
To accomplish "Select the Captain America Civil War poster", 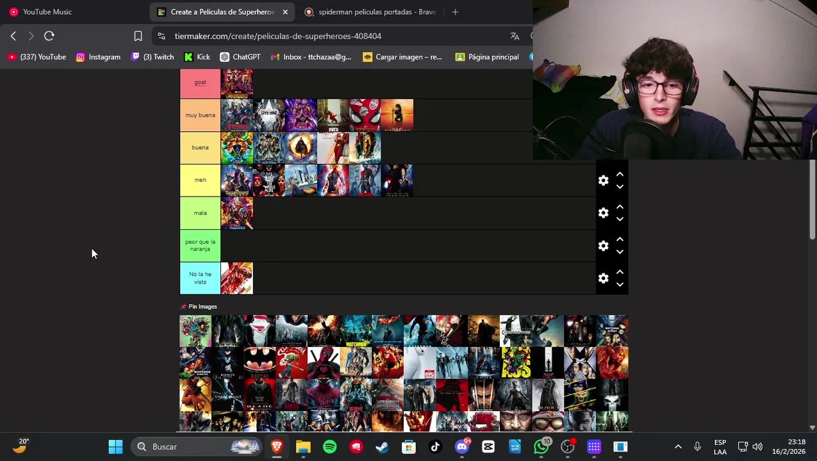I will pos(269,115).
